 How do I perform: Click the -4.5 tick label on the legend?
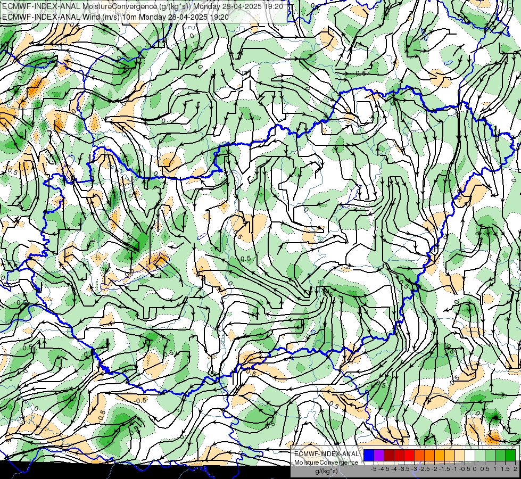pos(384,469)
